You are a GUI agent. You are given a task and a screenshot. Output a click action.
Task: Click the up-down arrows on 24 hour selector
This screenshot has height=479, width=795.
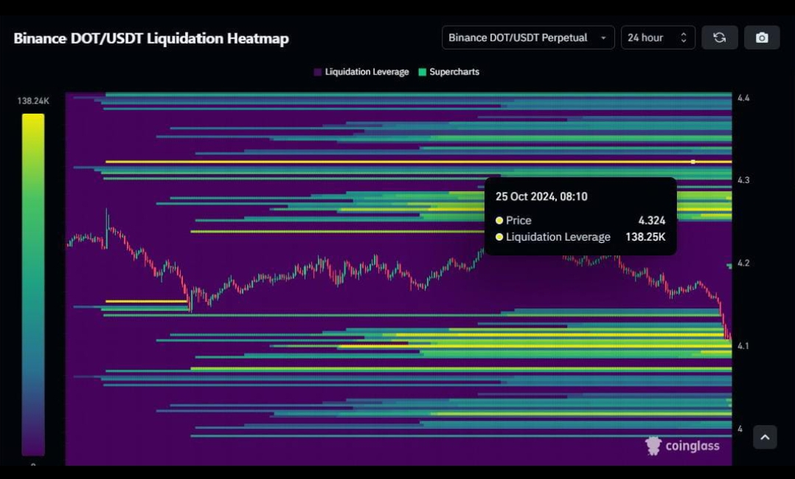tap(684, 38)
